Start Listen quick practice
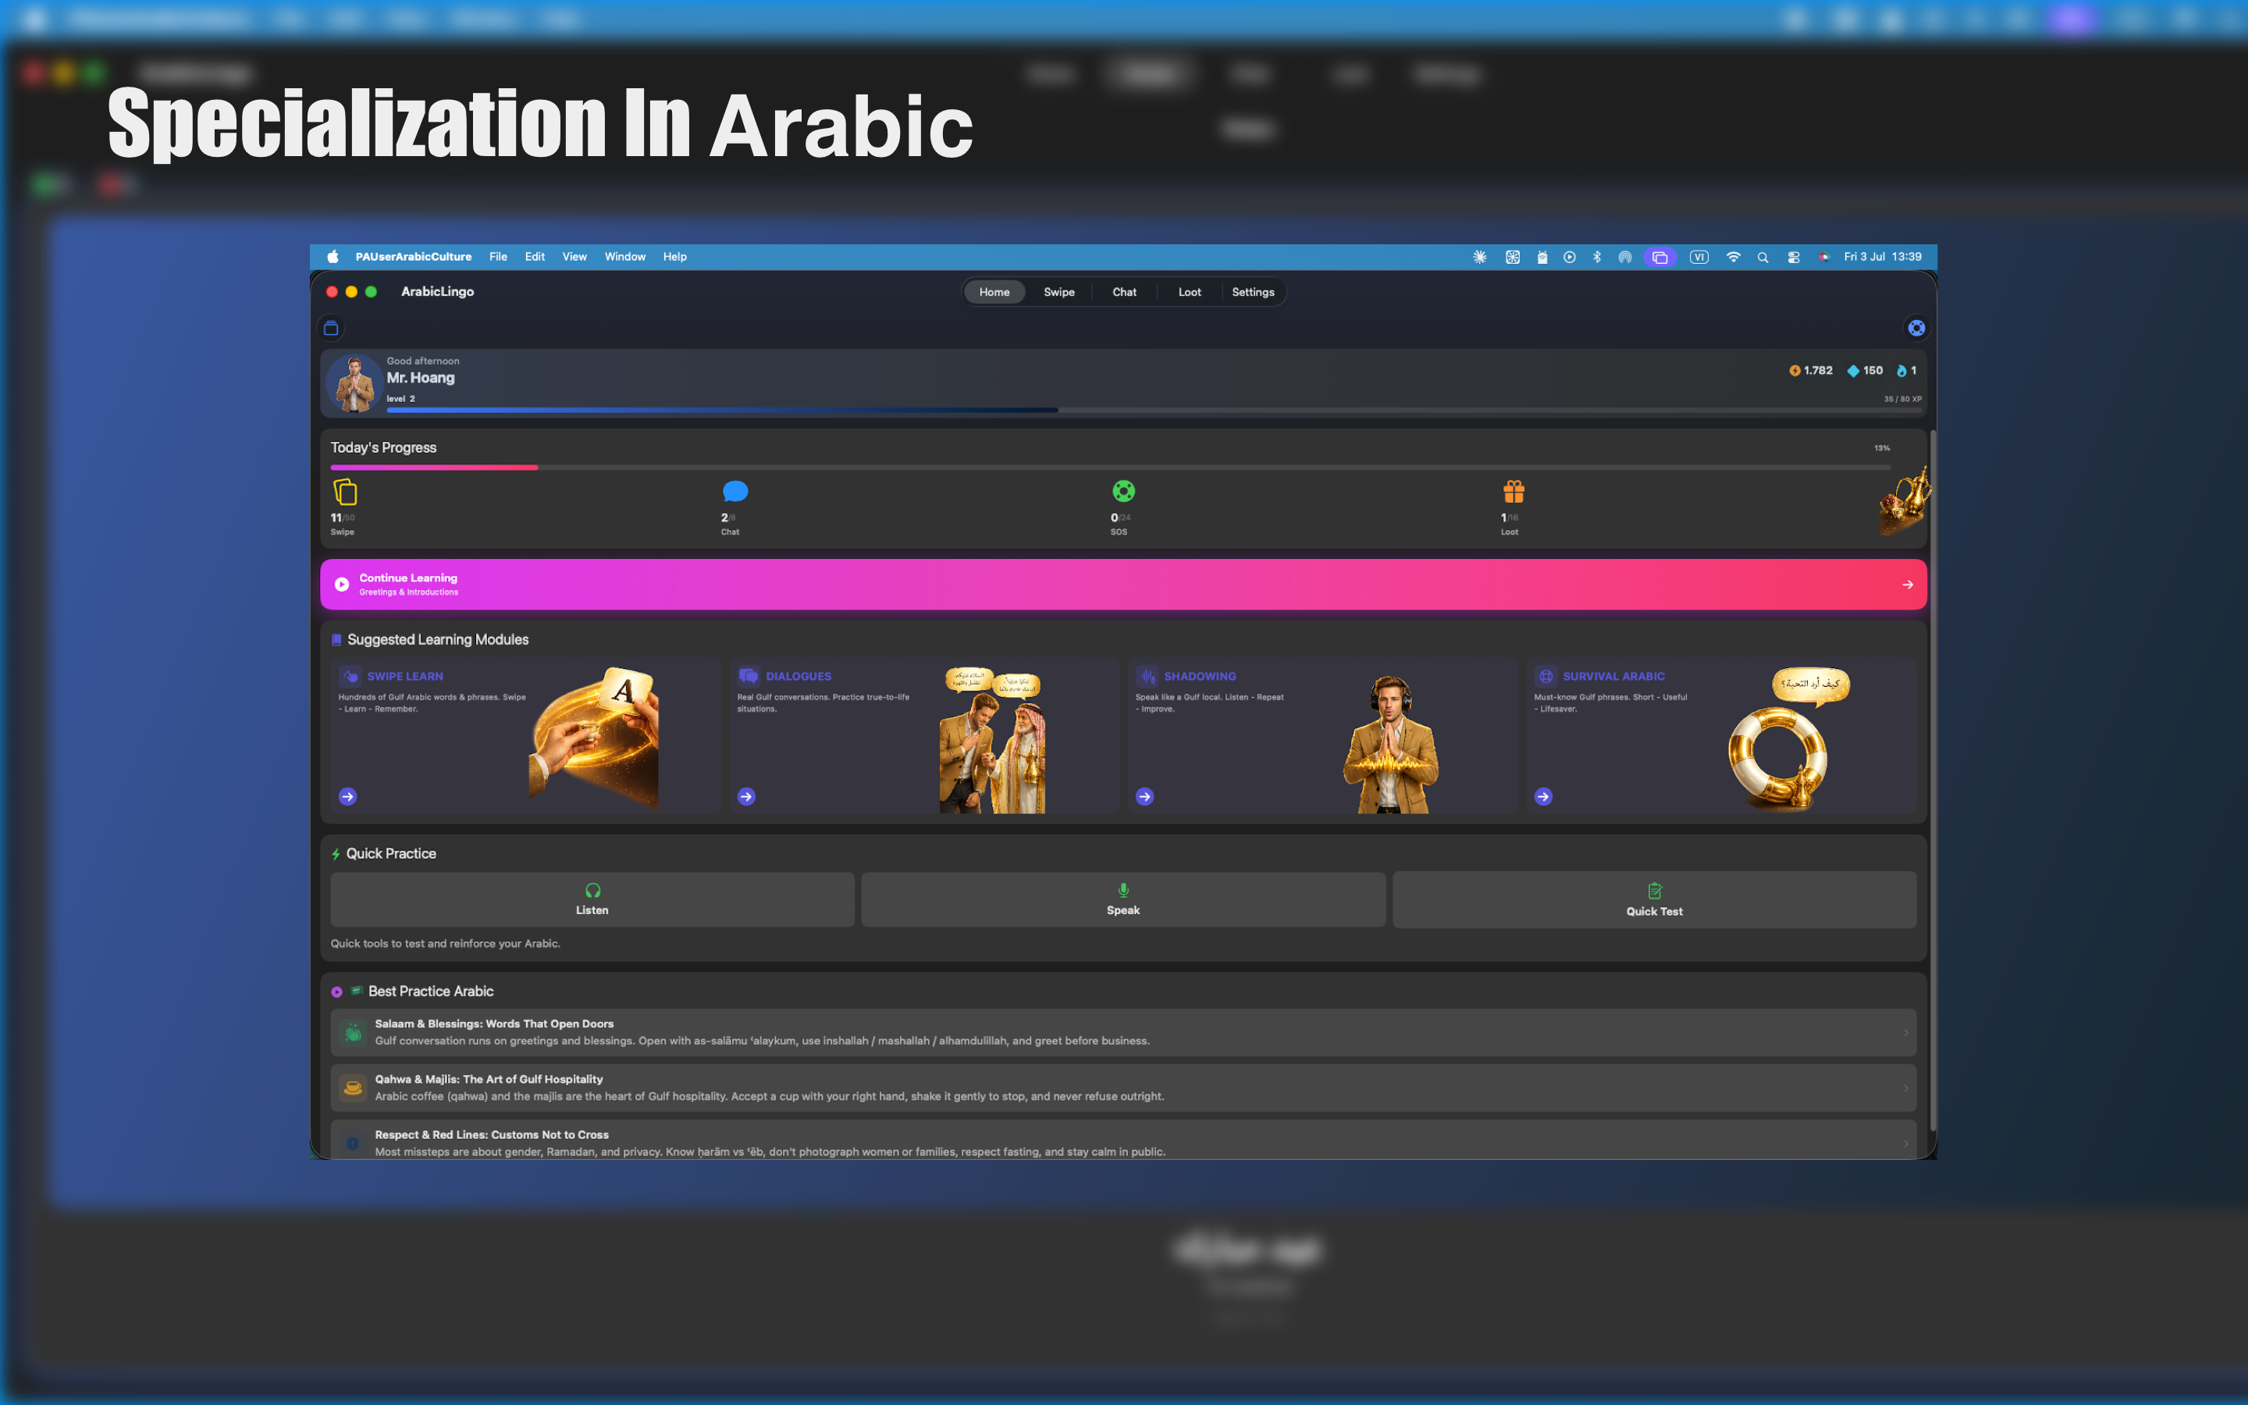The width and height of the screenshot is (2248, 1405). (592, 898)
